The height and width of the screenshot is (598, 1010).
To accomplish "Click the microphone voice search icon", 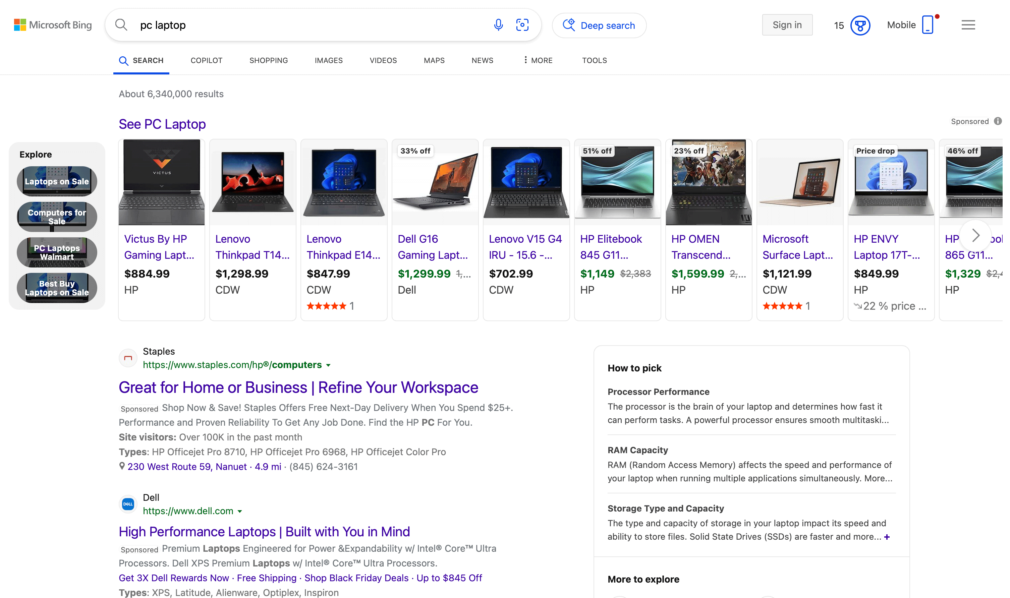I will click(x=498, y=25).
